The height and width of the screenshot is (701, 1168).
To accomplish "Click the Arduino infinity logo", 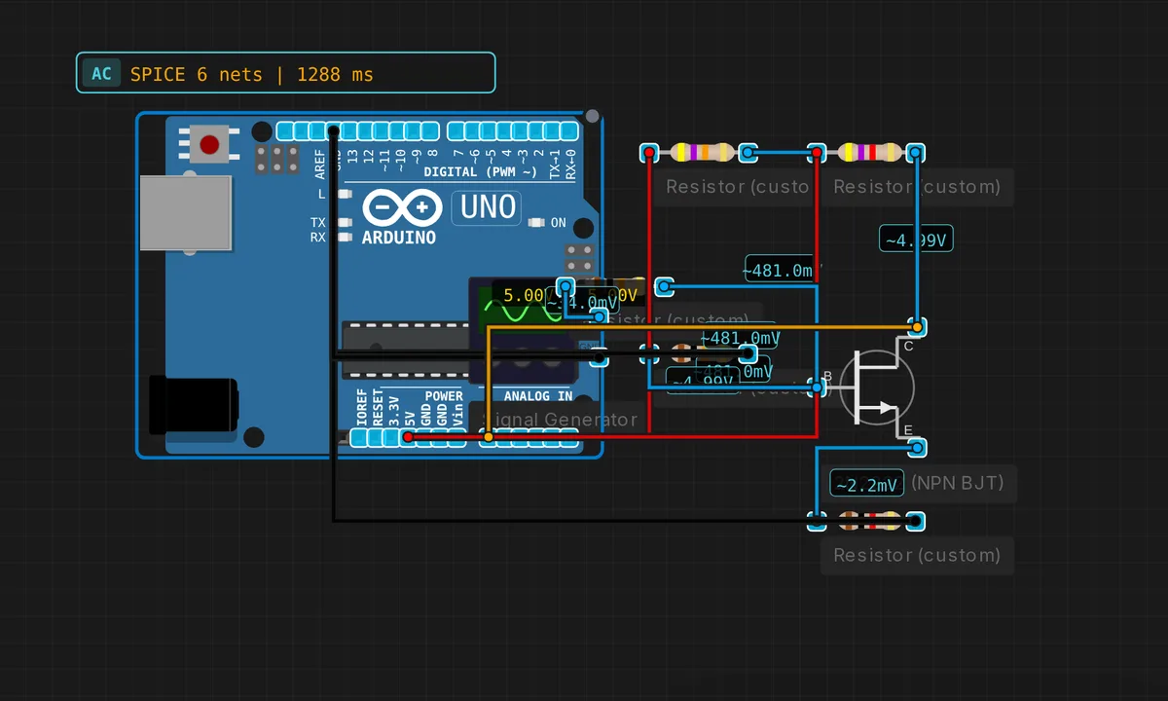I will [x=400, y=208].
